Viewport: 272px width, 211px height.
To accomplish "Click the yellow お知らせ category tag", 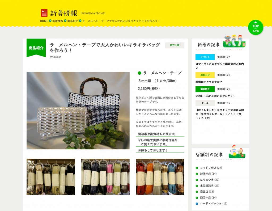I will [205, 75].
